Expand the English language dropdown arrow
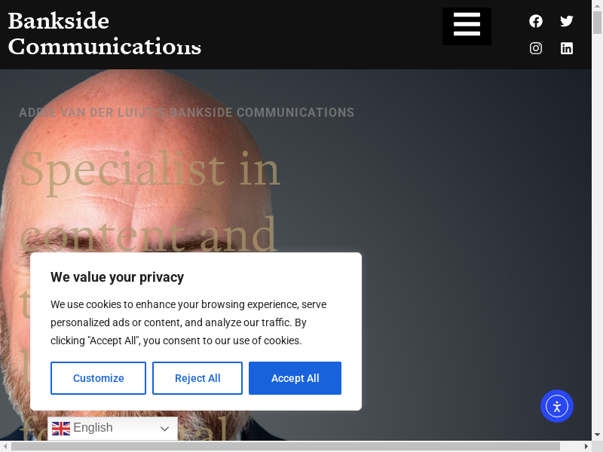The width and height of the screenshot is (603, 452). point(164,429)
